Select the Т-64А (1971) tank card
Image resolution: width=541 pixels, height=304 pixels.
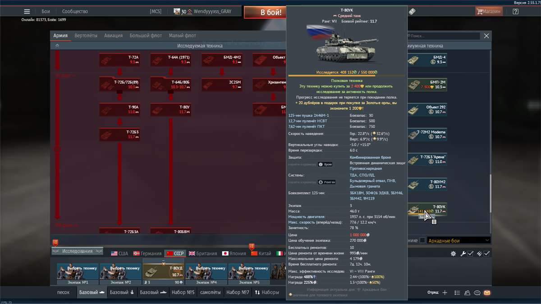pos(171,60)
